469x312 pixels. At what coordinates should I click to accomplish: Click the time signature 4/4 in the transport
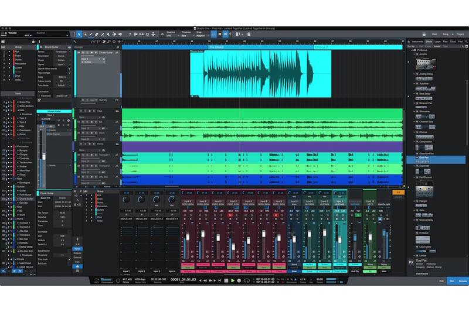(x=303, y=279)
